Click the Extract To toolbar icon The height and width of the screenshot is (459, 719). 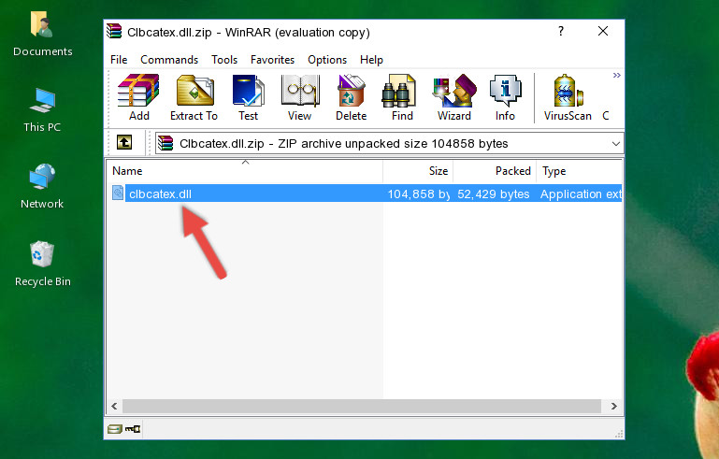click(x=194, y=97)
